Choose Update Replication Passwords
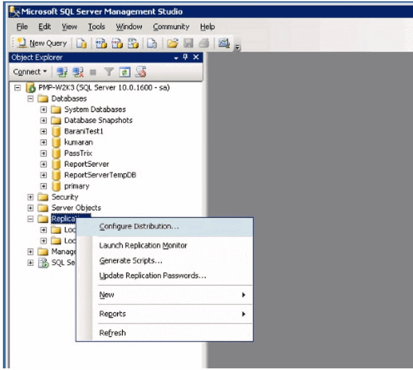Screen dimensions: 413x370 click(x=165, y=276)
